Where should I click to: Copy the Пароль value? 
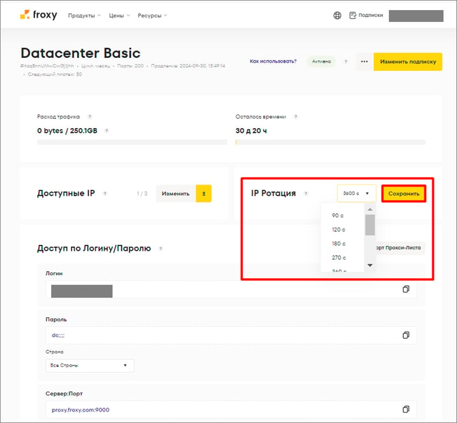tap(406, 335)
